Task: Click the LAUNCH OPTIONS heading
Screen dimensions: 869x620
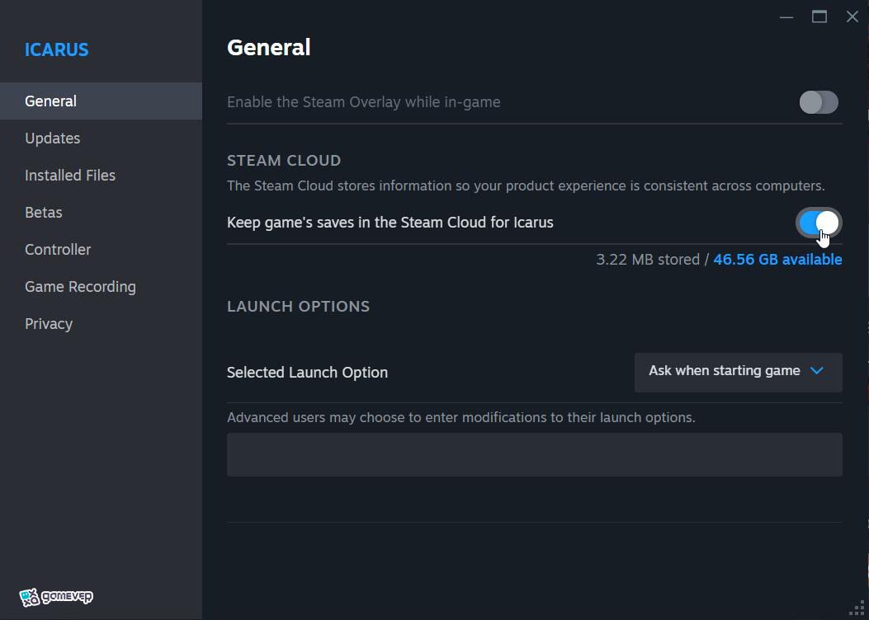Action: 298,306
